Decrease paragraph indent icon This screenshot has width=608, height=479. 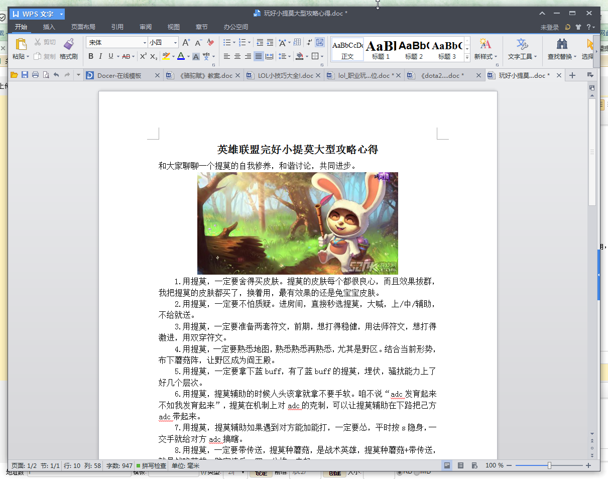point(260,43)
